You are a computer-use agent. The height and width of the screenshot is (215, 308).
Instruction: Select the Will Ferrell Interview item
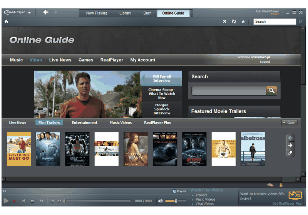pyautogui.click(x=162, y=78)
